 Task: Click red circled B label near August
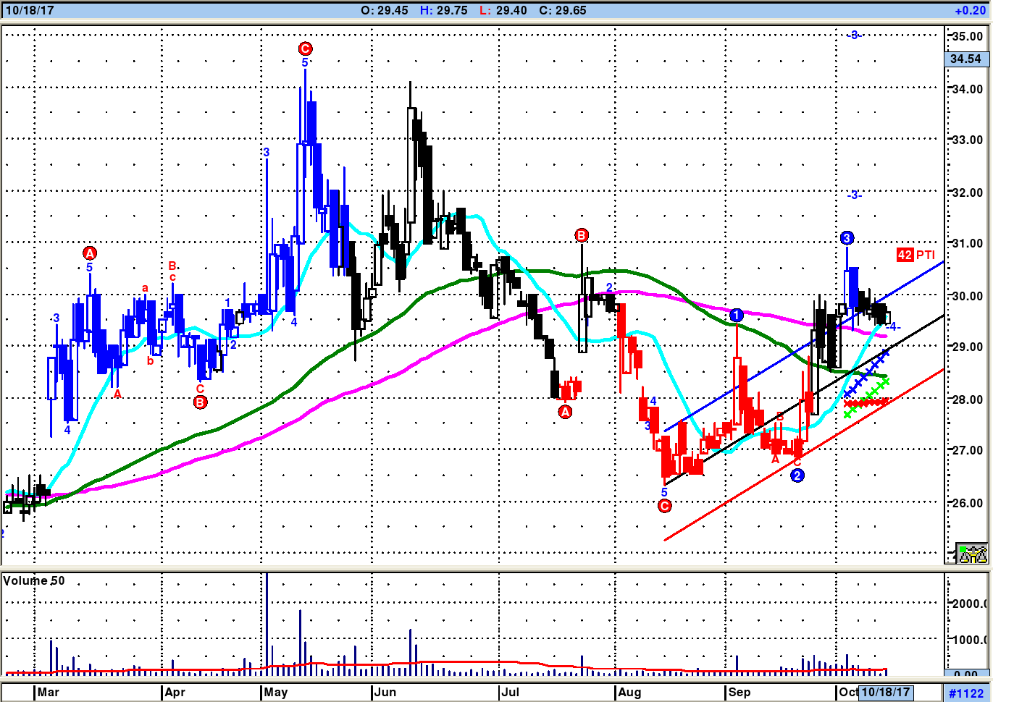pyautogui.click(x=582, y=235)
